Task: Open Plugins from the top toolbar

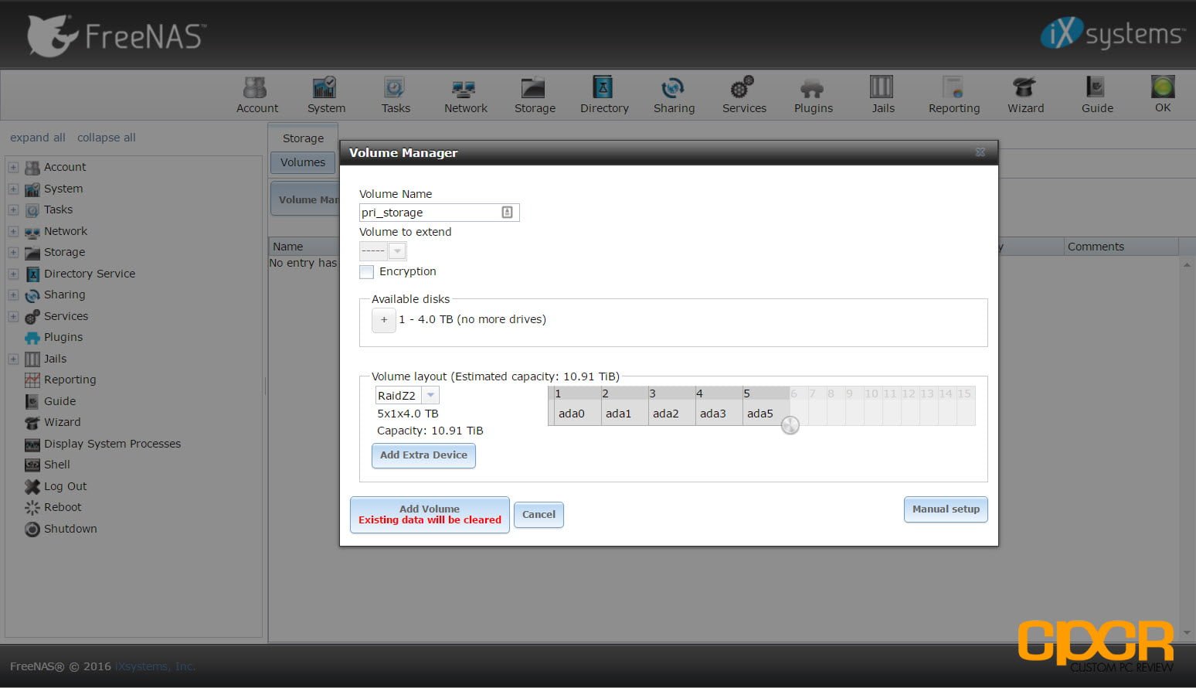Action: [x=814, y=95]
